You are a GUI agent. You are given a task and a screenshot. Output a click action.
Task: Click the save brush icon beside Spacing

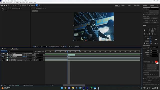pos(155,43)
